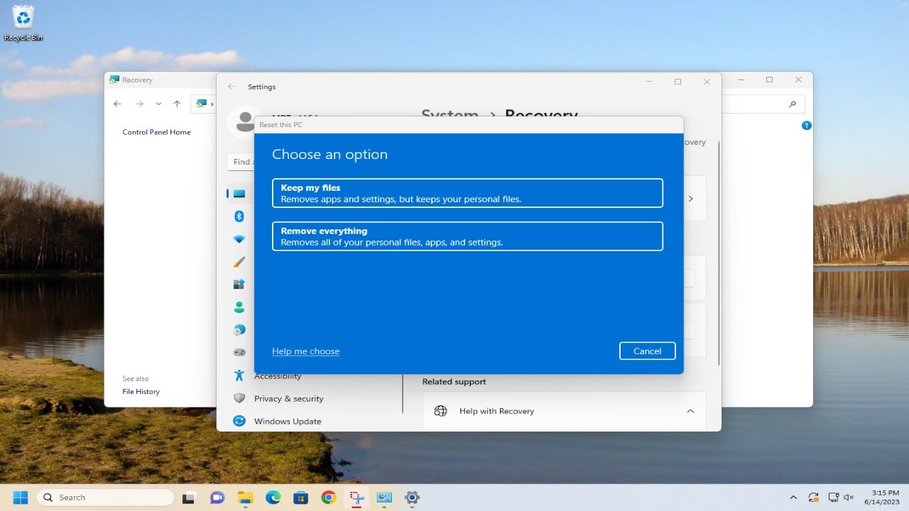
Task: Open the Accounts person sidebar icon
Action: [239, 307]
